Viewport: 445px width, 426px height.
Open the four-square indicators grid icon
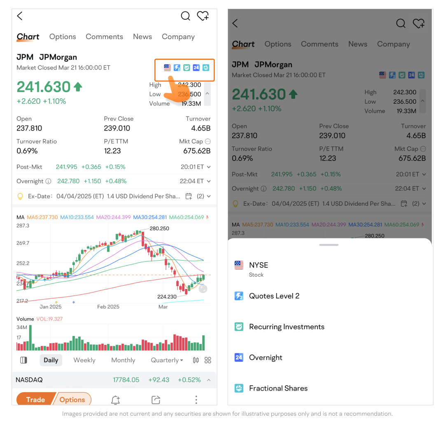(208, 360)
